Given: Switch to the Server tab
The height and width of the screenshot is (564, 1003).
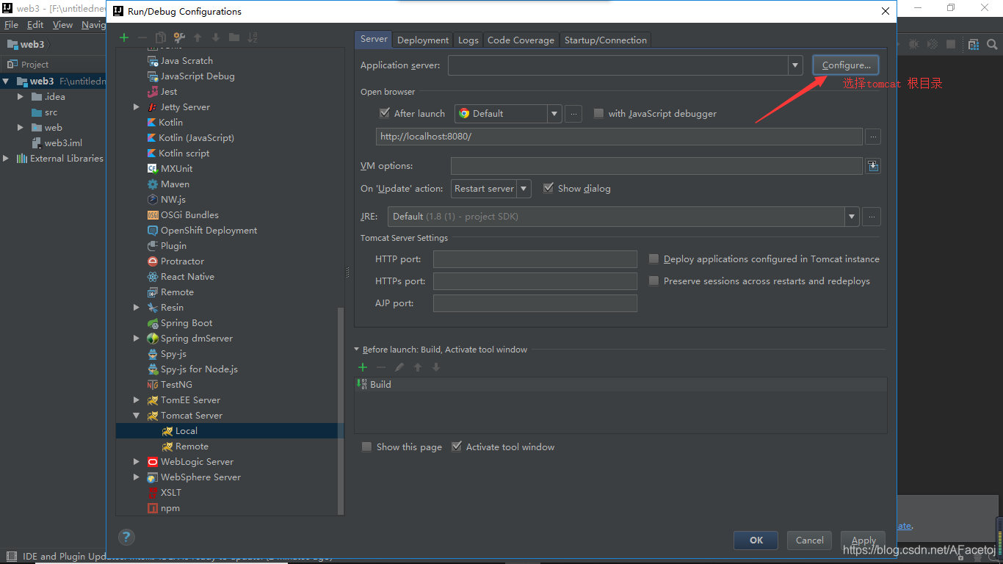Looking at the screenshot, I should (374, 40).
